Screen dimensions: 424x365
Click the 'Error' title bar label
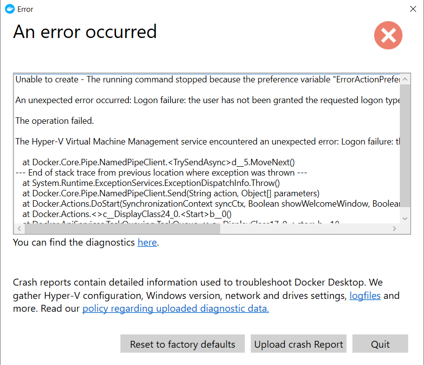tap(25, 9)
